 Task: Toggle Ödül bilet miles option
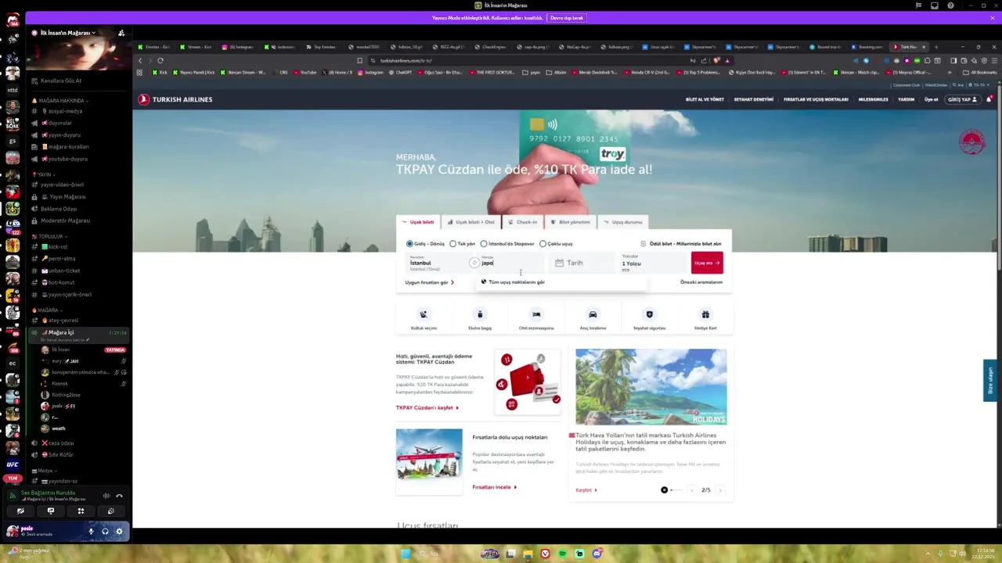681,244
